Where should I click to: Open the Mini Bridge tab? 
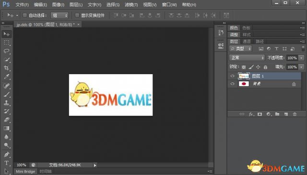point(25,172)
